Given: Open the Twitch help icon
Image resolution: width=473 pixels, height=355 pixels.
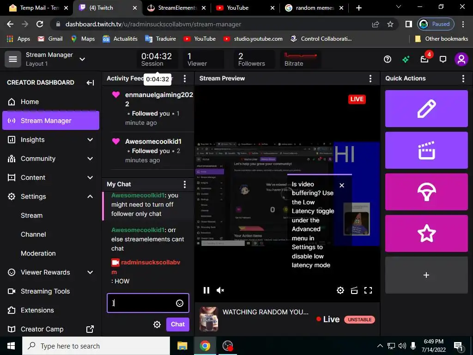Looking at the screenshot, I should tap(388, 59).
